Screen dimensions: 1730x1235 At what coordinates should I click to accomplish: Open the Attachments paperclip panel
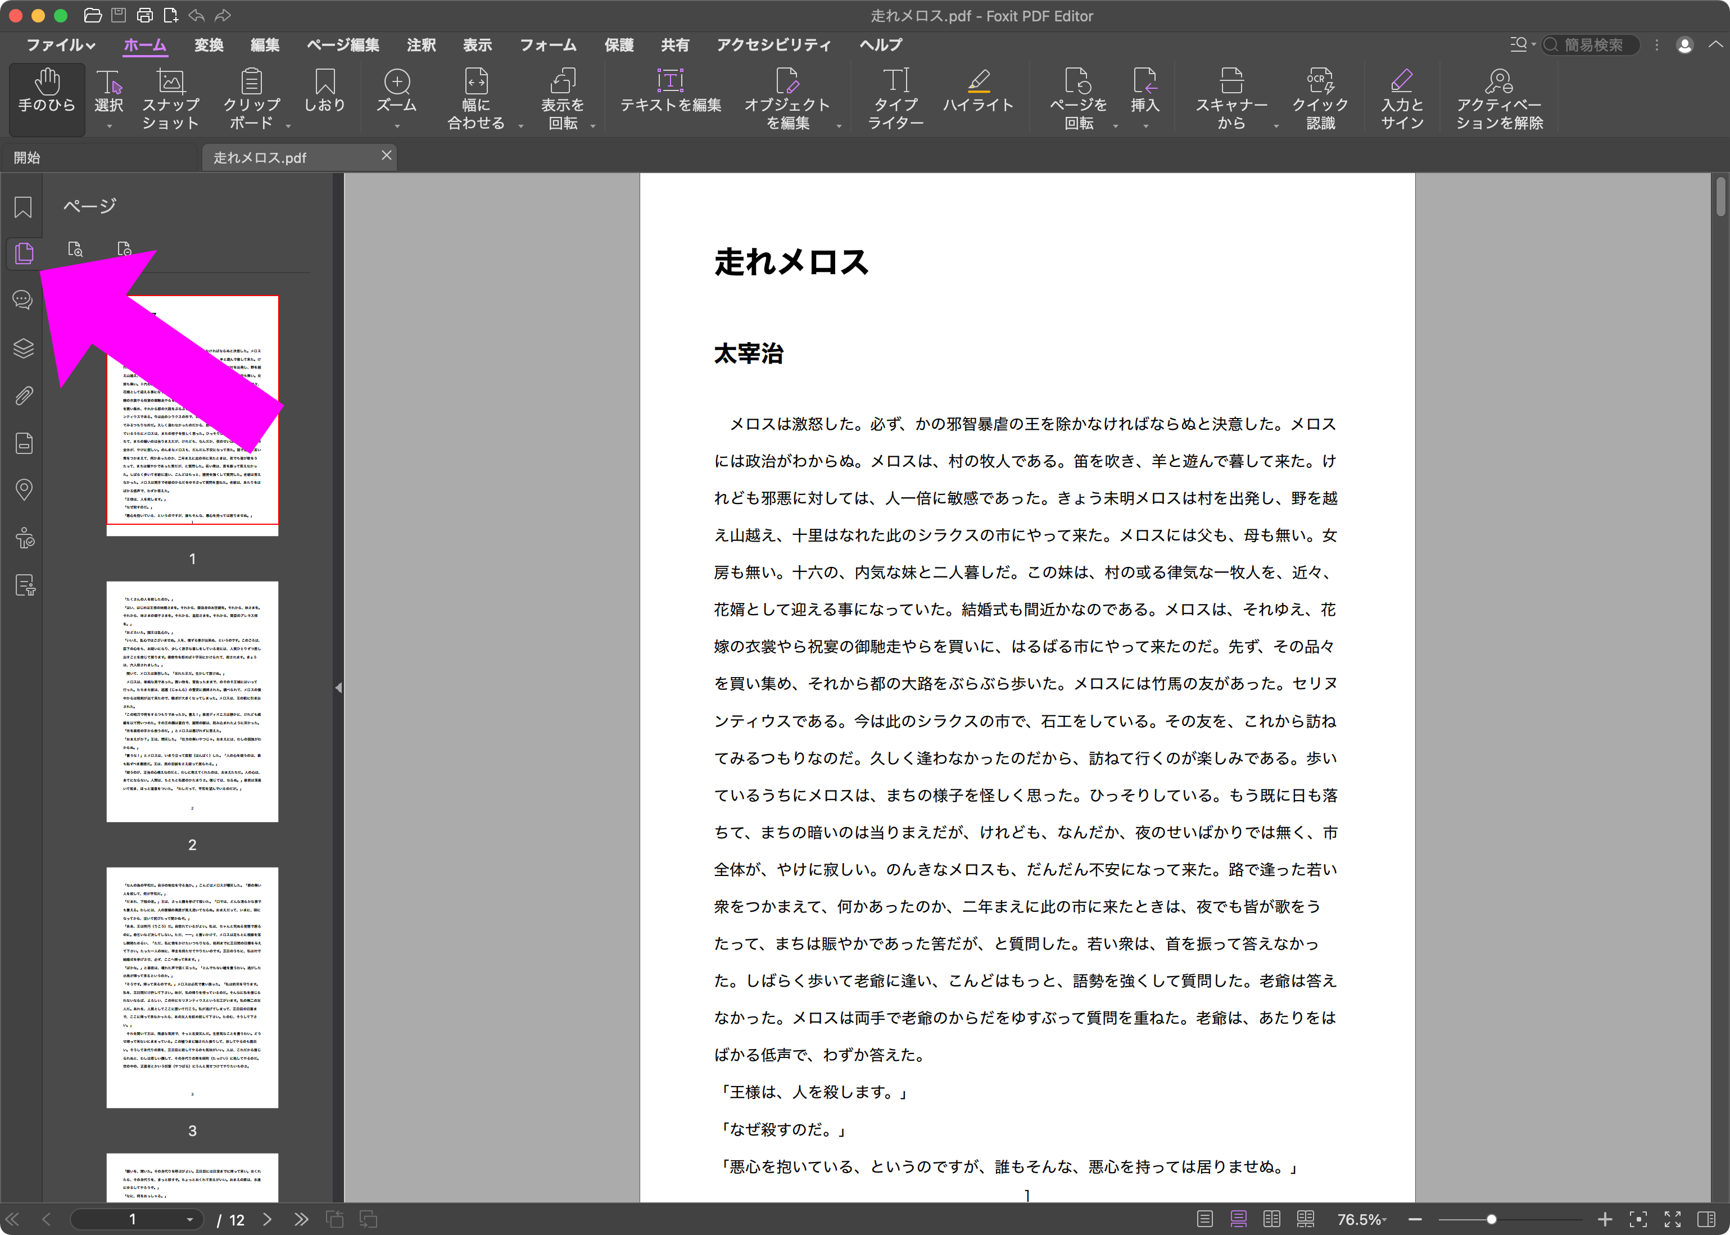pos(24,396)
